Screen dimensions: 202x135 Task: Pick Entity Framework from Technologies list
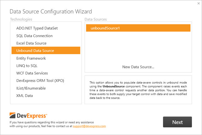(x=31, y=58)
